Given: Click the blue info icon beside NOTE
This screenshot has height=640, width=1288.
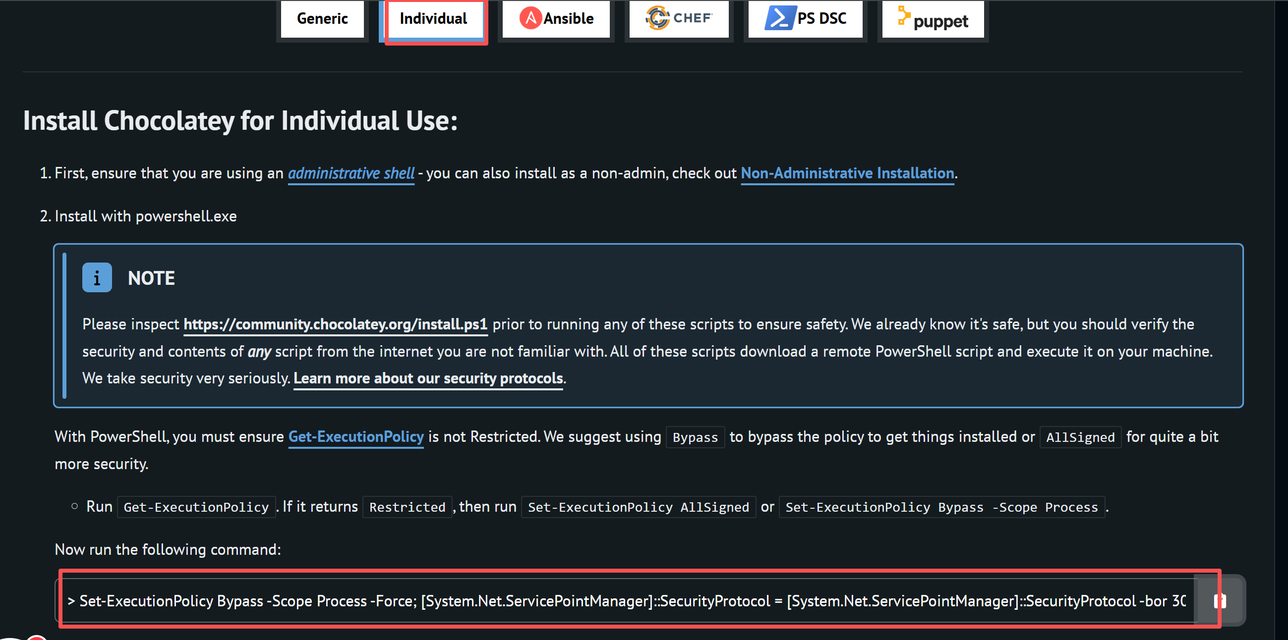Looking at the screenshot, I should (x=97, y=278).
